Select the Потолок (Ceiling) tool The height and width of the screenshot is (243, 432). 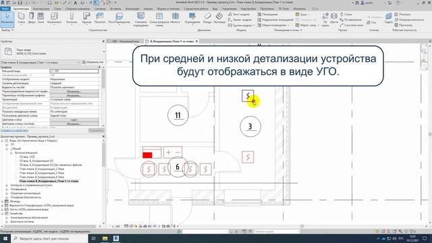(x=100, y=18)
